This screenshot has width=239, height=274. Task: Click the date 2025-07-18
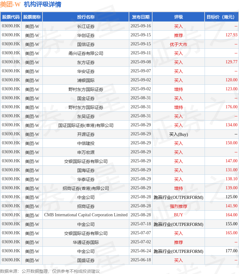point(140,224)
